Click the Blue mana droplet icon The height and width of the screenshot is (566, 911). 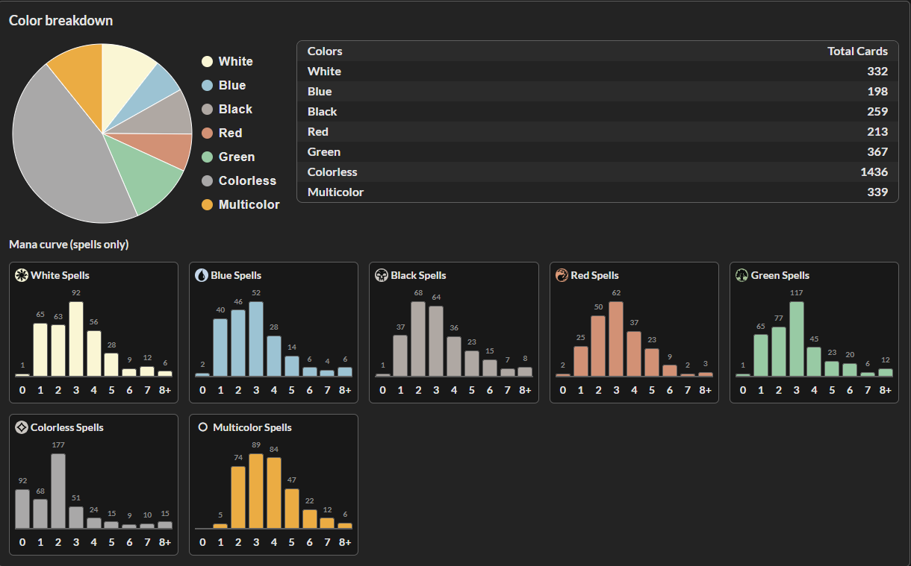[202, 275]
